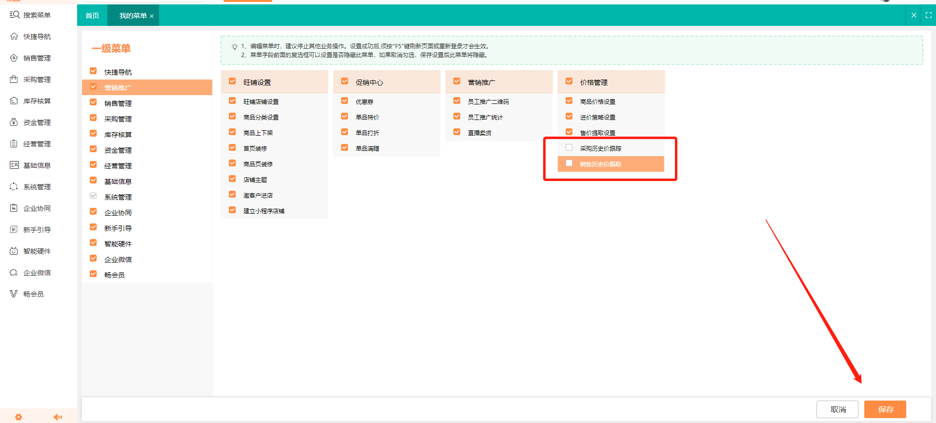This screenshot has height=423, width=936.
Task: Open 库存核算 warehouse icon in sidebar
Action: pos(14,101)
